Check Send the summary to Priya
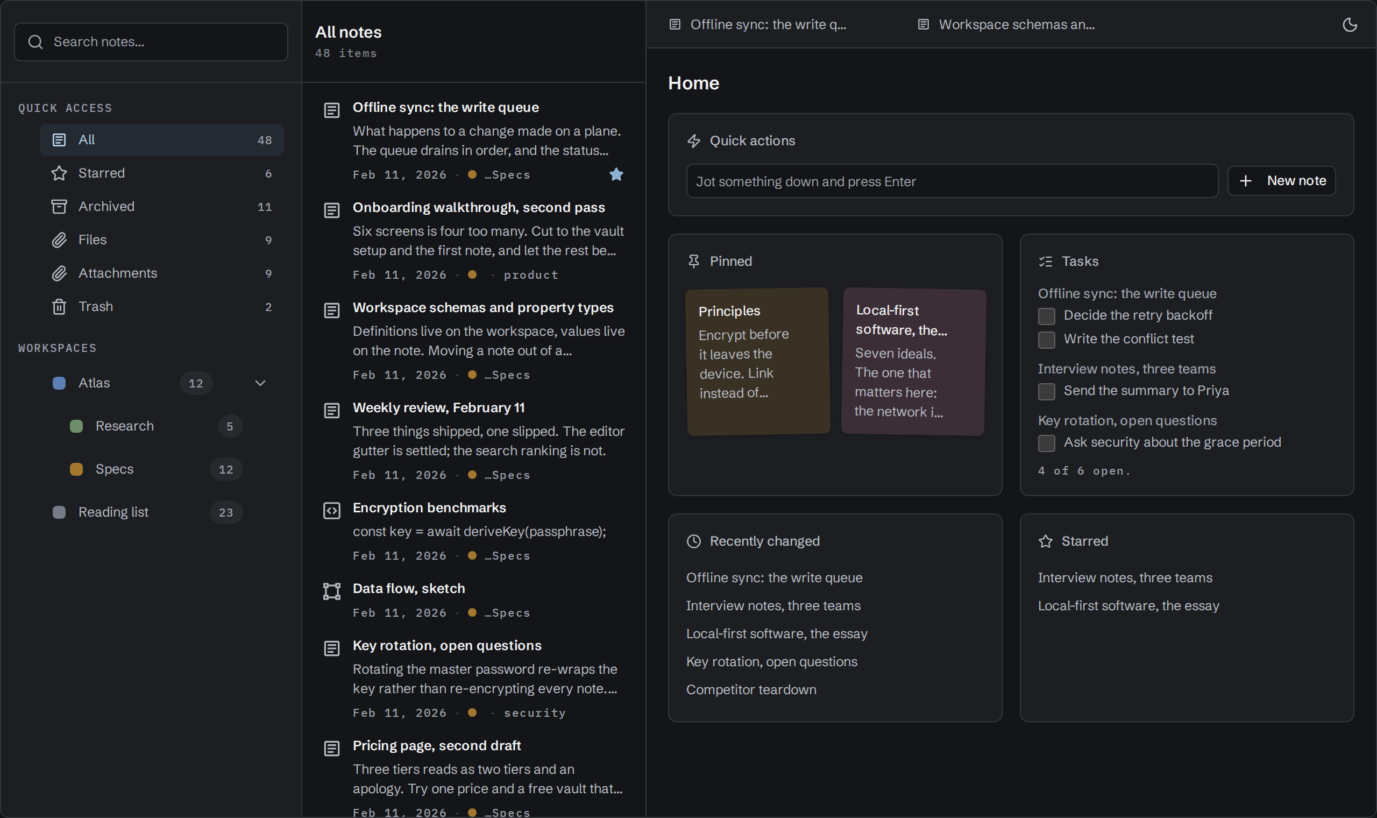This screenshot has height=818, width=1377. (x=1046, y=391)
